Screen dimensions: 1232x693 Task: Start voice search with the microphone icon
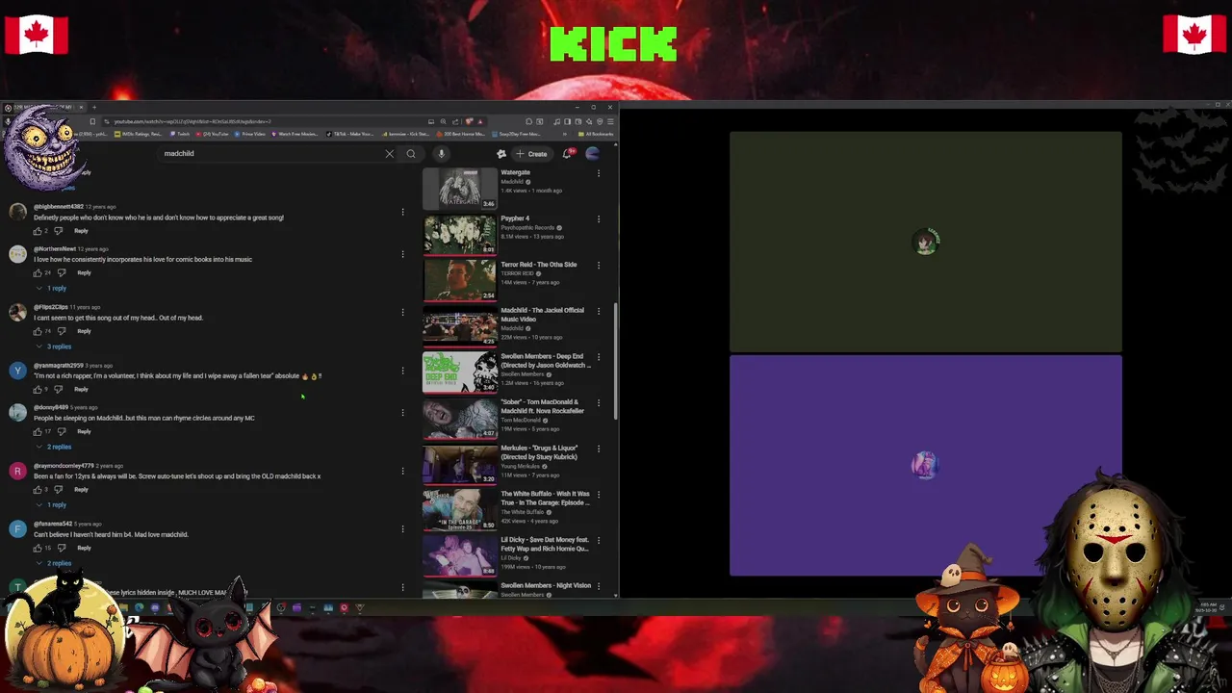441,154
